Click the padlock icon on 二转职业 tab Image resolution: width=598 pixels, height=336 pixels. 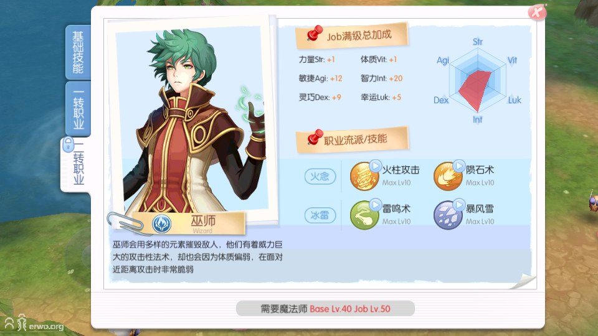(x=68, y=145)
